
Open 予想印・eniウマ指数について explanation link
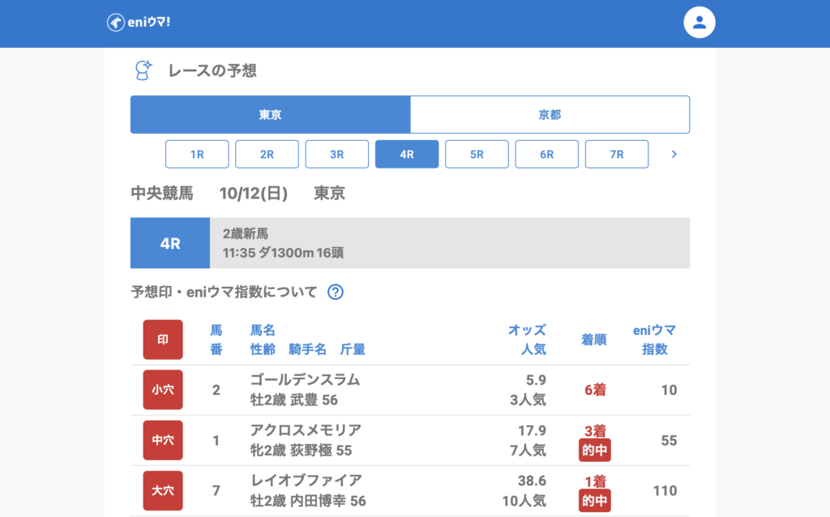(225, 293)
